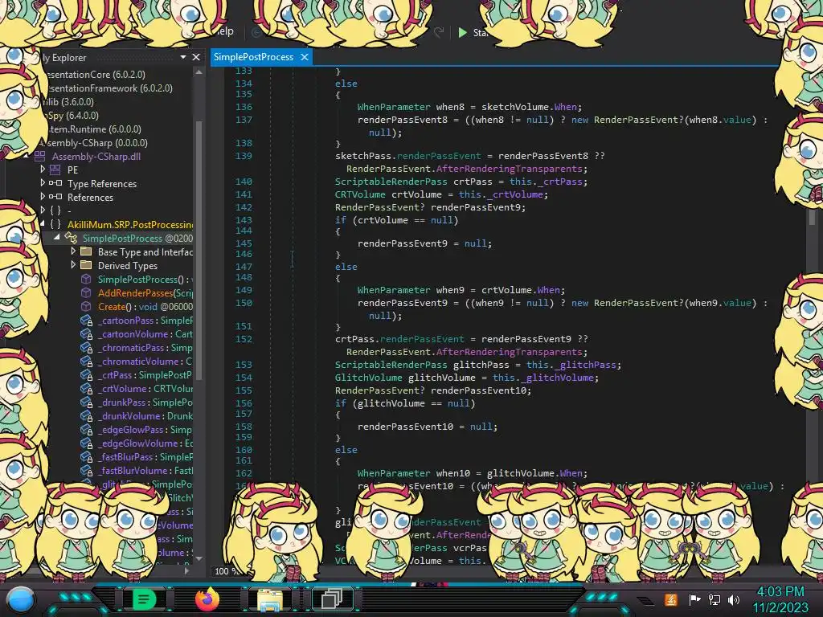Collapse the AkilliMum.SRP.PostProcessing namespace
This screenshot has height=617, width=823.
pos(43,223)
